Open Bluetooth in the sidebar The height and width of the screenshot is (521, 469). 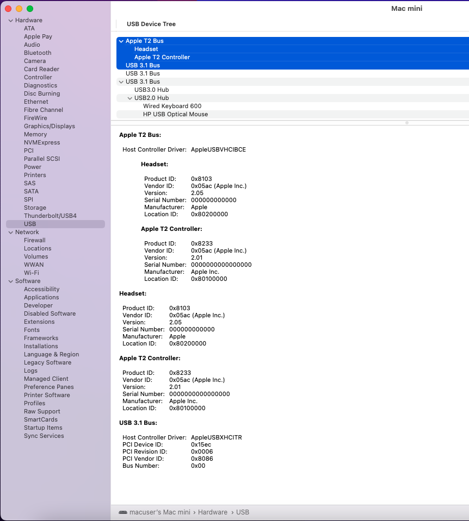point(38,53)
